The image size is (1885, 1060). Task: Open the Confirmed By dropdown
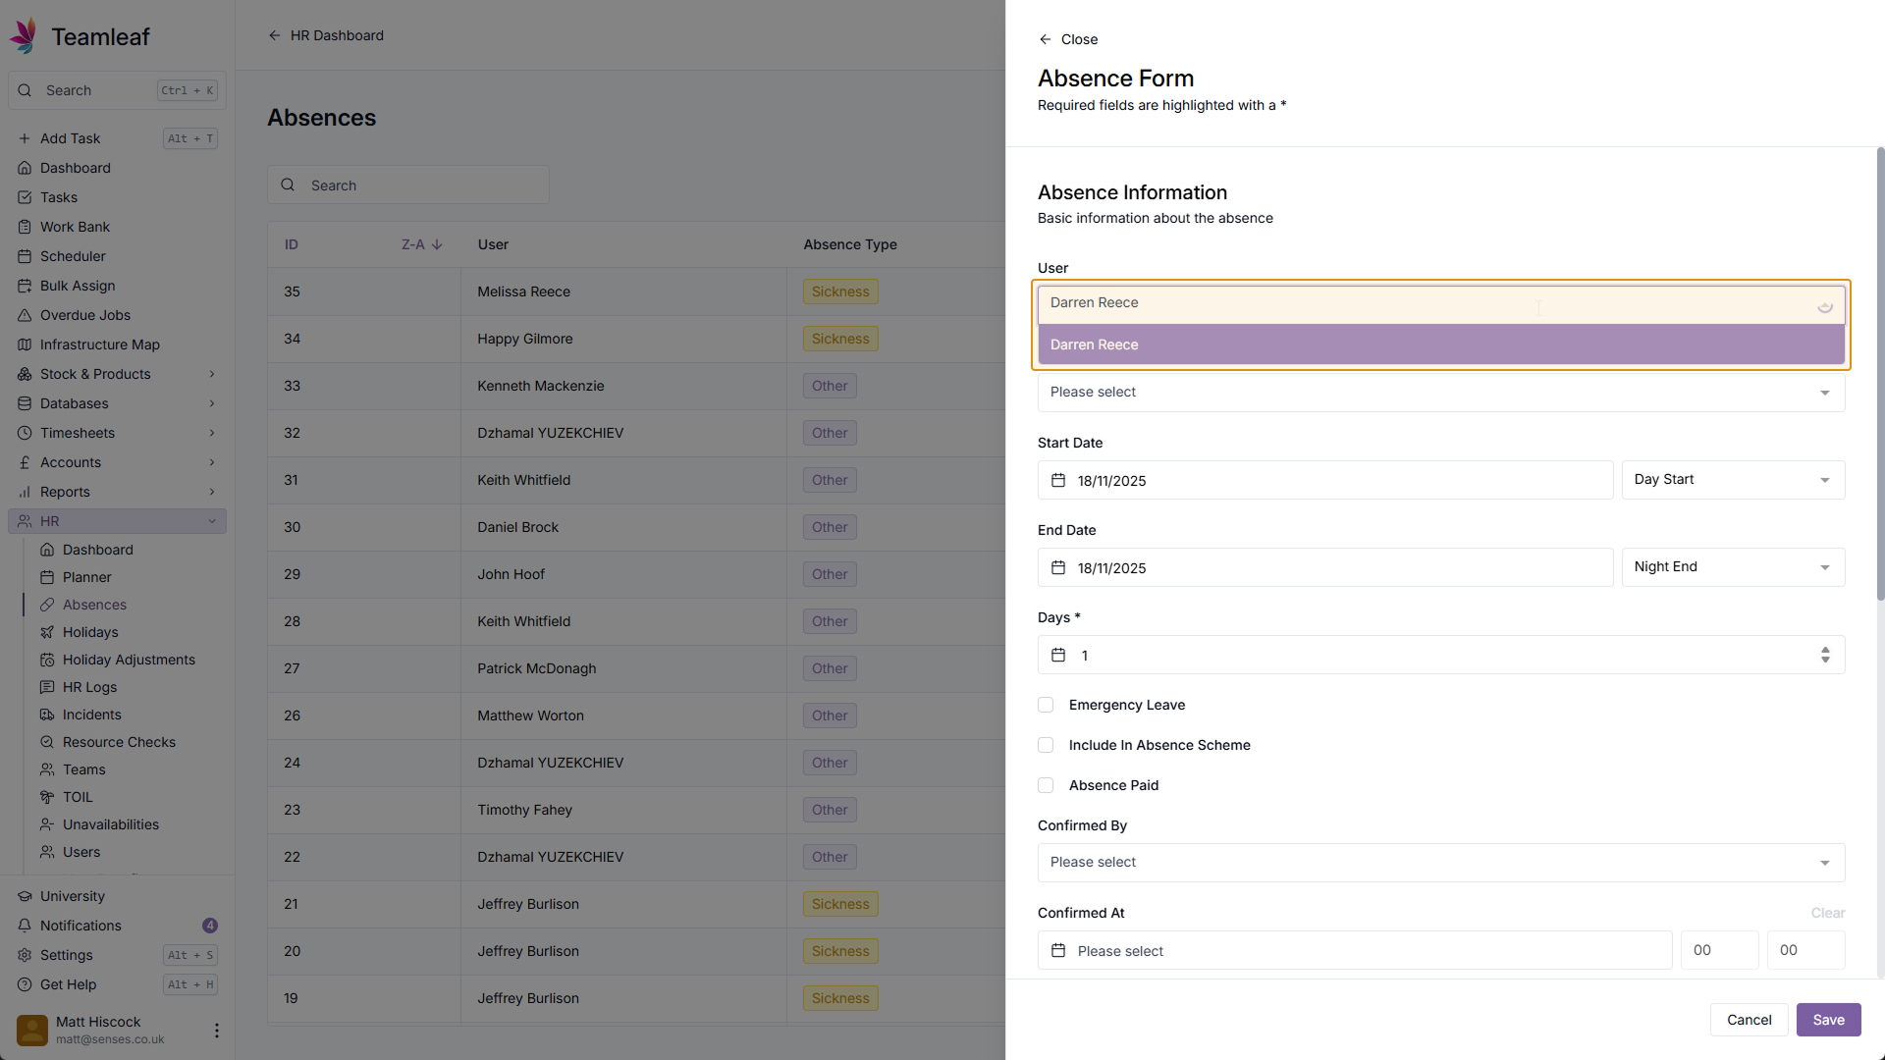coord(1440,863)
